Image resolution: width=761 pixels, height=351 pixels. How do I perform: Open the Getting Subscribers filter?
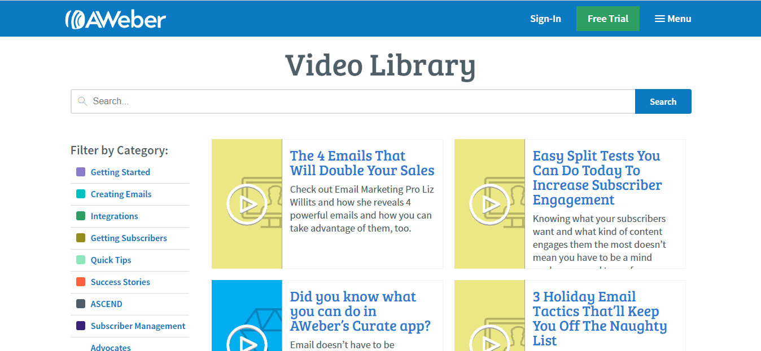129,238
